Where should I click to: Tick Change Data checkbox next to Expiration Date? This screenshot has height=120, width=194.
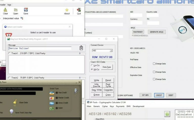pyautogui.click(x=154, y=79)
